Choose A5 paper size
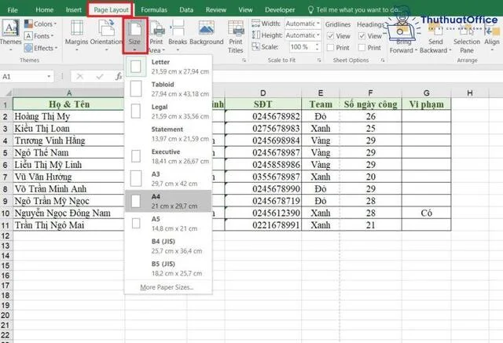Screen dimensions: 503x343 click(x=168, y=223)
